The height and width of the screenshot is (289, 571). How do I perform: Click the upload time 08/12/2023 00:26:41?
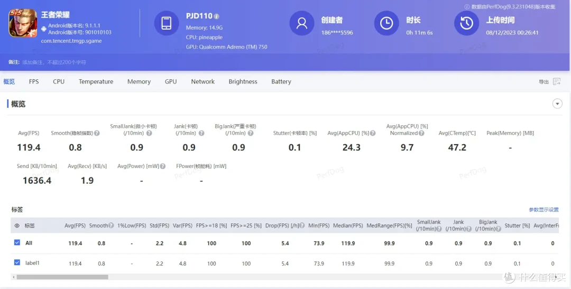(512, 32)
